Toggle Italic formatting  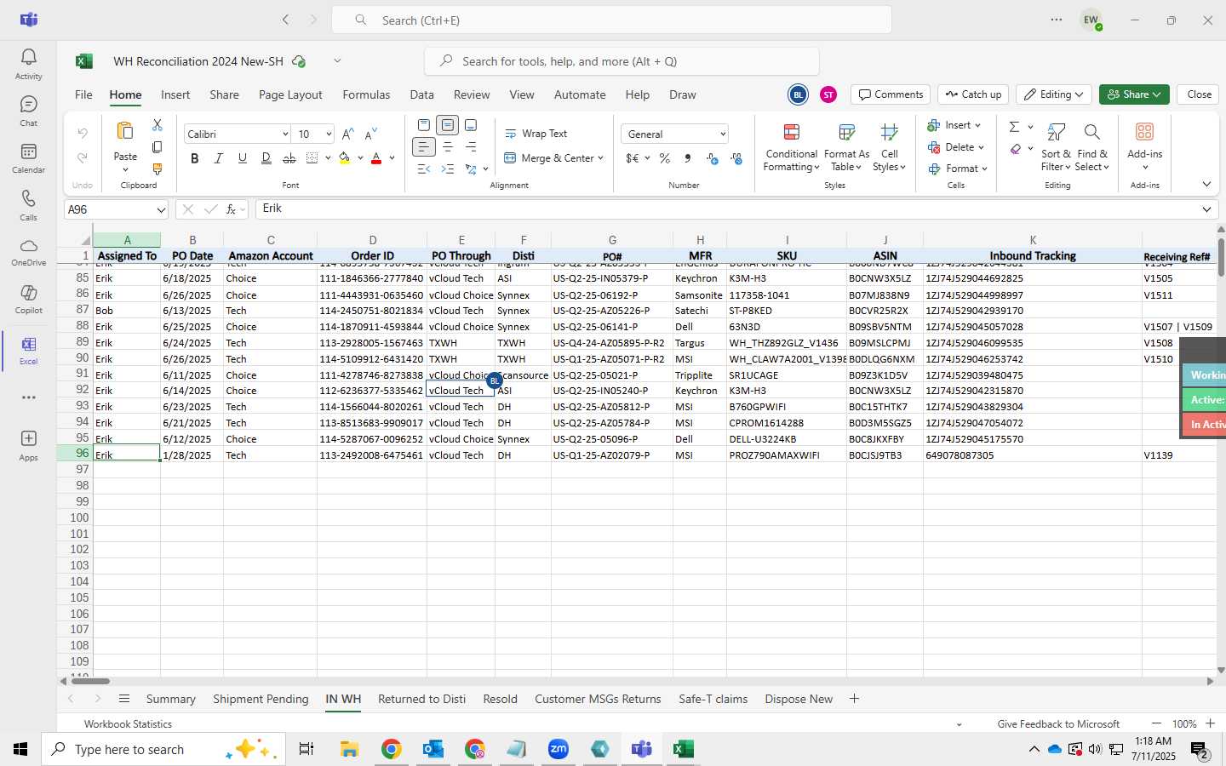click(218, 158)
